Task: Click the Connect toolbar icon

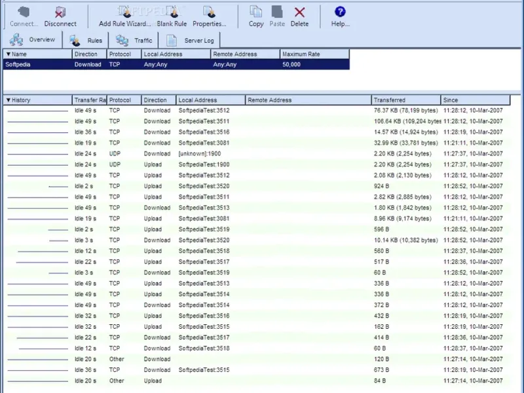Action: 24,16
